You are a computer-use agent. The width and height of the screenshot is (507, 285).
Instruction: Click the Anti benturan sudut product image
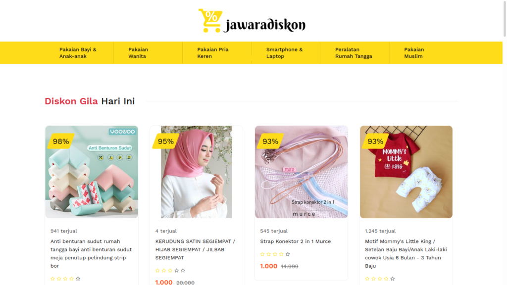pyautogui.click(x=92, y=172)
